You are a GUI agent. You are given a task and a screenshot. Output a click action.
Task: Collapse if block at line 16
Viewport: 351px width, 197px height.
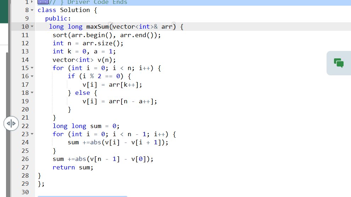click(x=32, y=76)
